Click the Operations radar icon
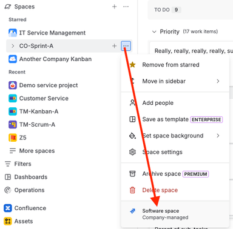The width and height of the screenshot is (233, 229). 8,190
